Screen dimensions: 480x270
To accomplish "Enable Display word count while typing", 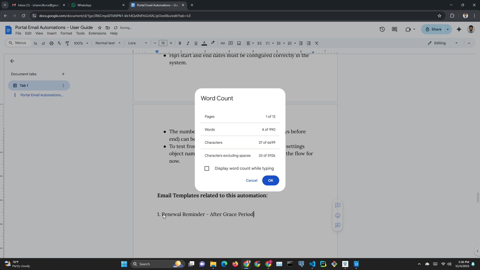I will click(207, 168).
